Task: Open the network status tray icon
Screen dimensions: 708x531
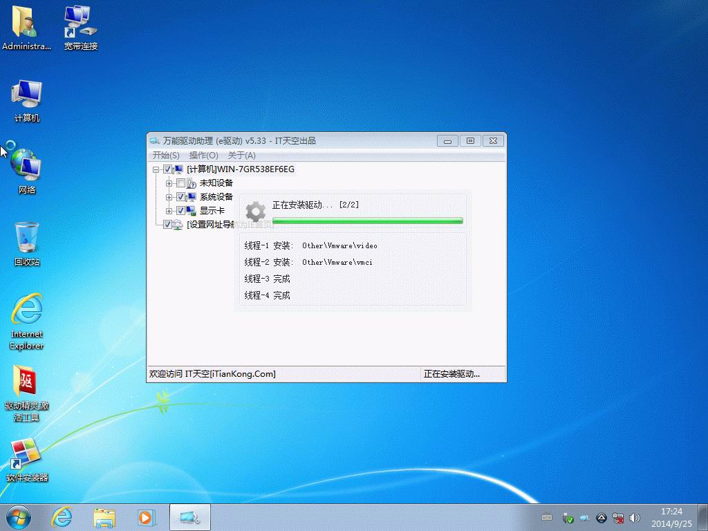Action: [618, 518]
